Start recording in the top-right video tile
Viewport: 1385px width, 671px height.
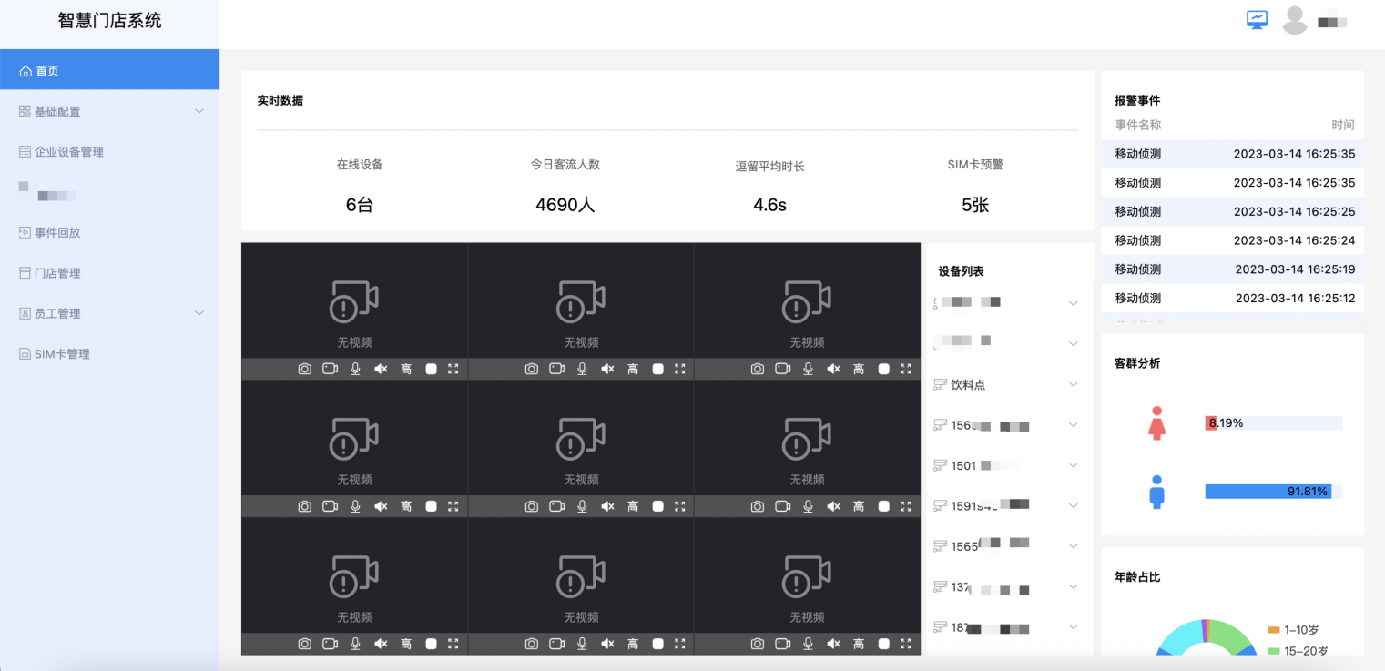click(783, 369)
